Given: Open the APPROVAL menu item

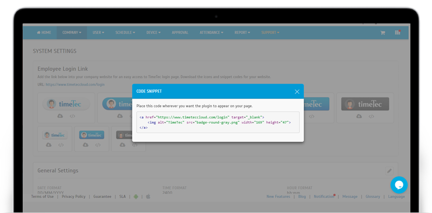Looking at the screenshot, I should tap(180, 32).
